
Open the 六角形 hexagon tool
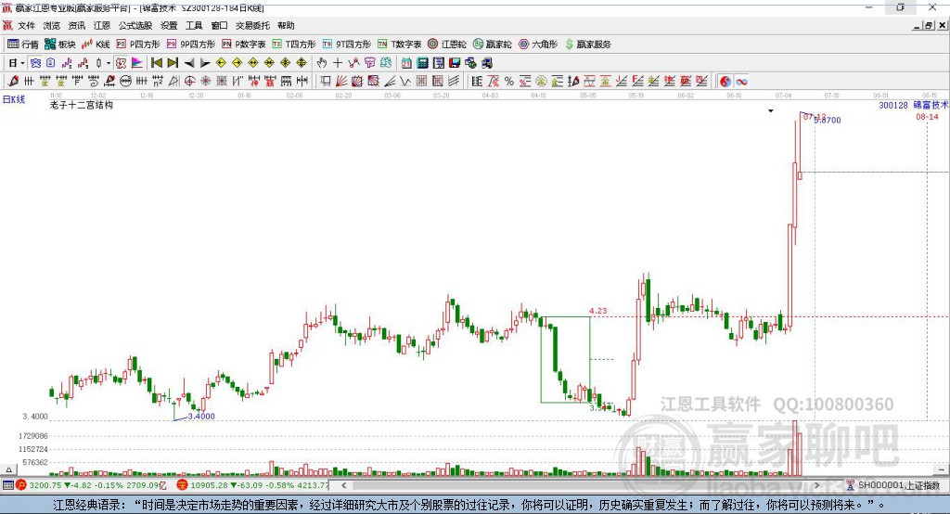point(538,45)
